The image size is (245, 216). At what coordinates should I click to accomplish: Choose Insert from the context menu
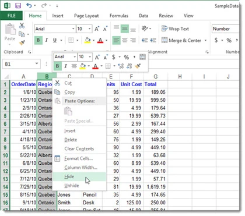(79, 131)
